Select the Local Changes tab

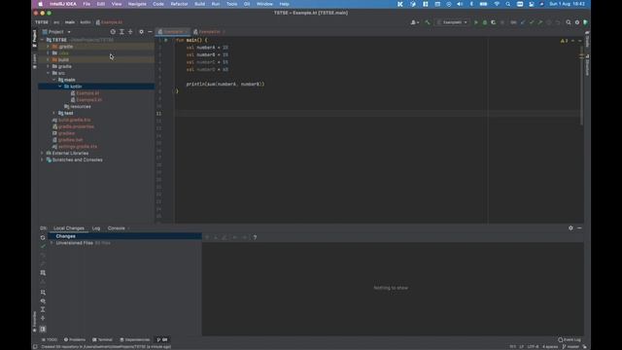click(69, 228)
